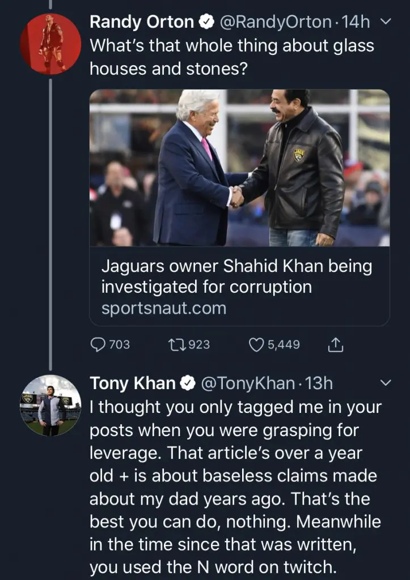The width and height of the screenshot is (410, 580).
Task: Share Randy Orton's tweet via share icon
Action: [x=336, y=344]
